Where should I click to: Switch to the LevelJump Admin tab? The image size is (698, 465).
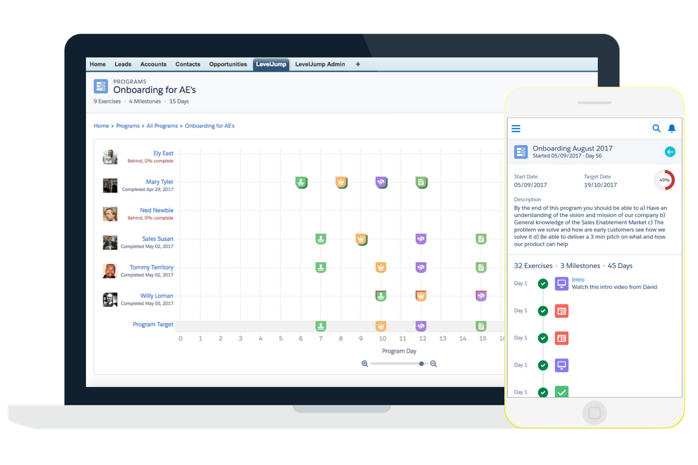click(319, 64)
